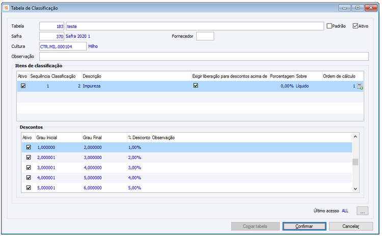
Task: Click the Descontos scrollbar up arrow
Action: click(x=355, y=137)
